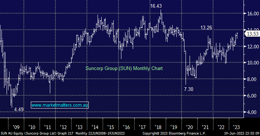This screenshot has width=260, height=136.
Task: Click the 12.00 y-axis value
Action: tap(253, 47)
